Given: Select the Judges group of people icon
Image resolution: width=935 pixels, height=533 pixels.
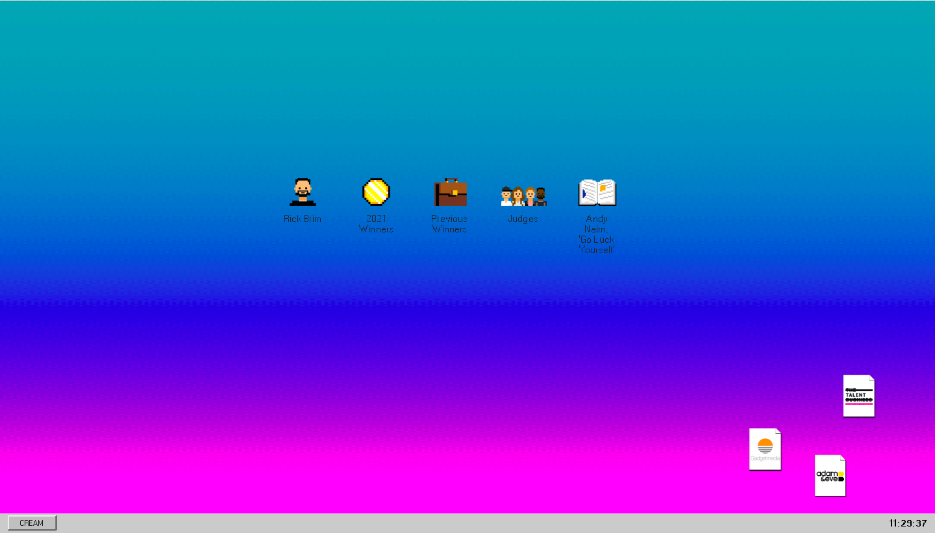Looking at the screenshot, I should pos(523,195).
